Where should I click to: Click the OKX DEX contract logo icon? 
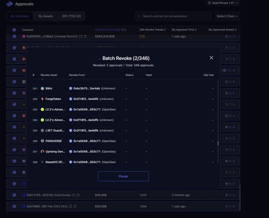(x=24, y=207)
